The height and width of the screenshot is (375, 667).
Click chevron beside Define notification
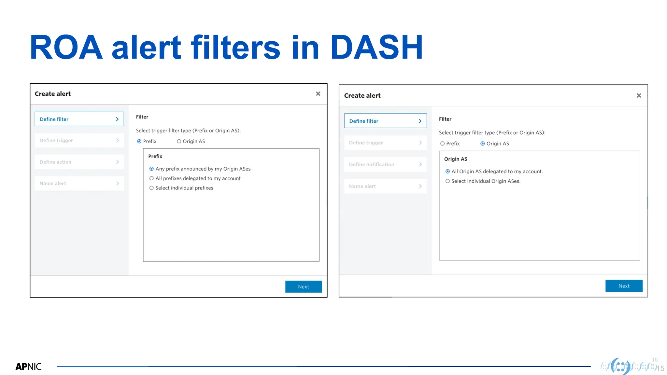420,164
